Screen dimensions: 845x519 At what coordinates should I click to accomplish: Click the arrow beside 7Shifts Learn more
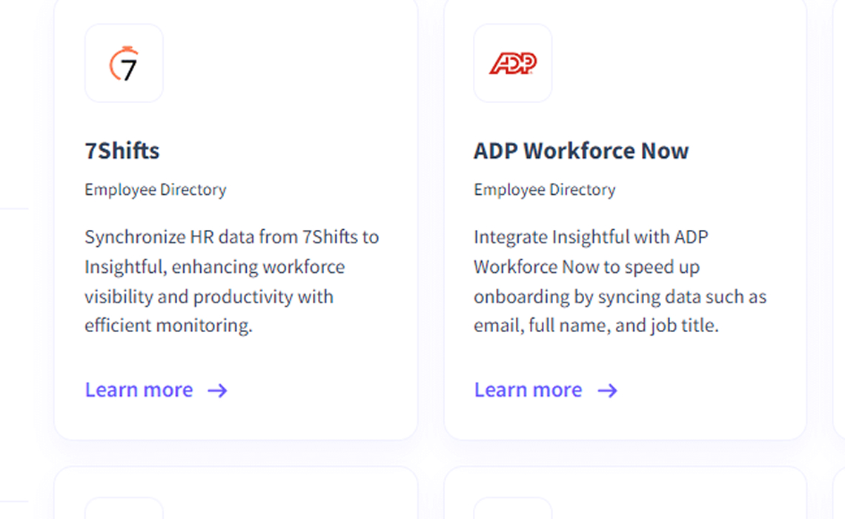[x=217, y=391]
